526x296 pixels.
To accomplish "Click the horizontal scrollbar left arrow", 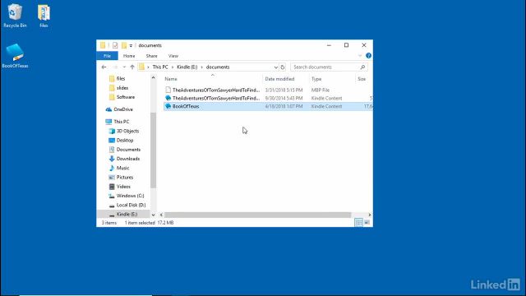I will (161, 215).
